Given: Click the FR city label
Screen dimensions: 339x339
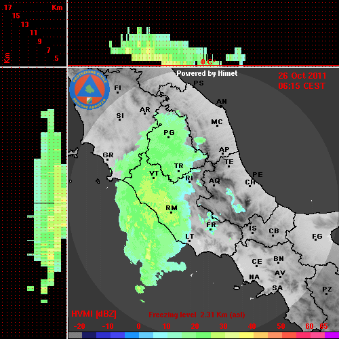Looking at the screenshot, I should pos(211,225).
